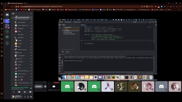
Task: Click WhatsApp in the streamed macOS dock
Action: click(x=122, y=77)
